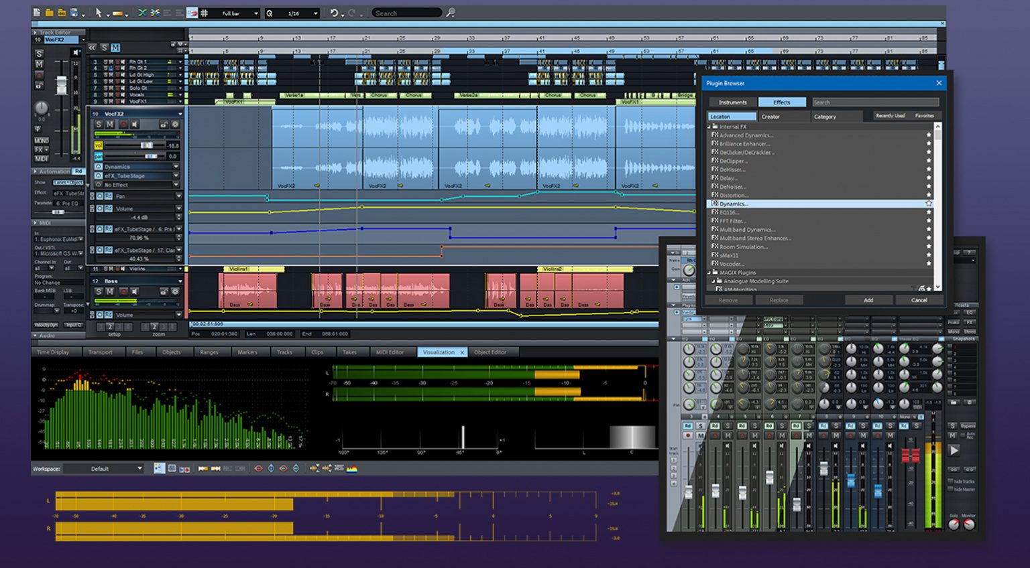The height and width of the screenshot is (568, 1030).
Task: Click the magnifier search icon
Action: click(451, 13)
